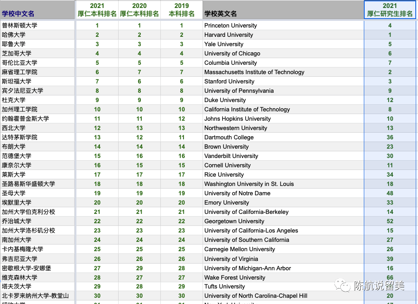Select the 斯坦福大学 cell
418x304 pixels.
tap(17, 81)
